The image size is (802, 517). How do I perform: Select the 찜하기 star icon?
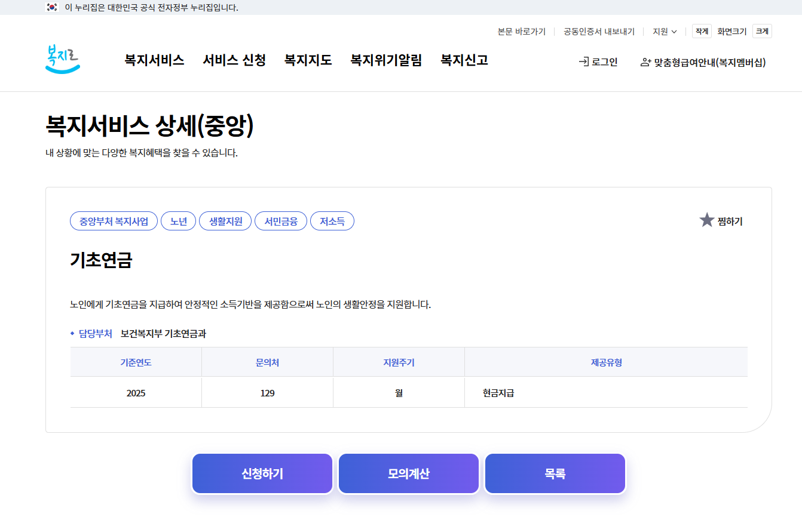(x=708, y=220)
